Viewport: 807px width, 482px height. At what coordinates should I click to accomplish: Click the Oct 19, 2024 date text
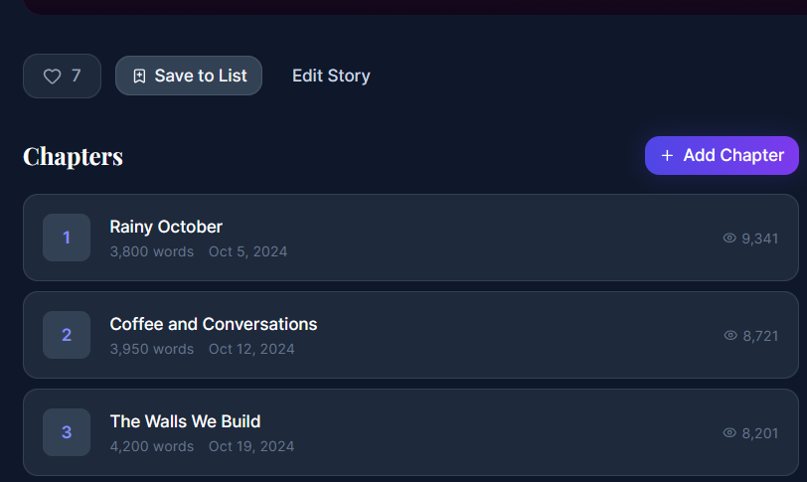pos(251,446)
